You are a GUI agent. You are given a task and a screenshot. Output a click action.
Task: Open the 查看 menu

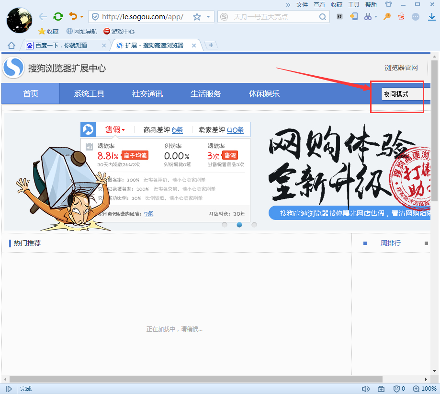[x=319, y=4]
